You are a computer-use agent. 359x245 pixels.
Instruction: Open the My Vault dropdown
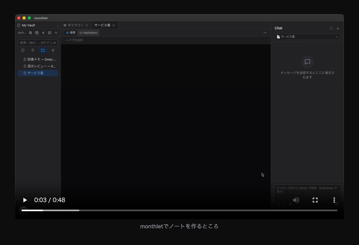point(38,25)
